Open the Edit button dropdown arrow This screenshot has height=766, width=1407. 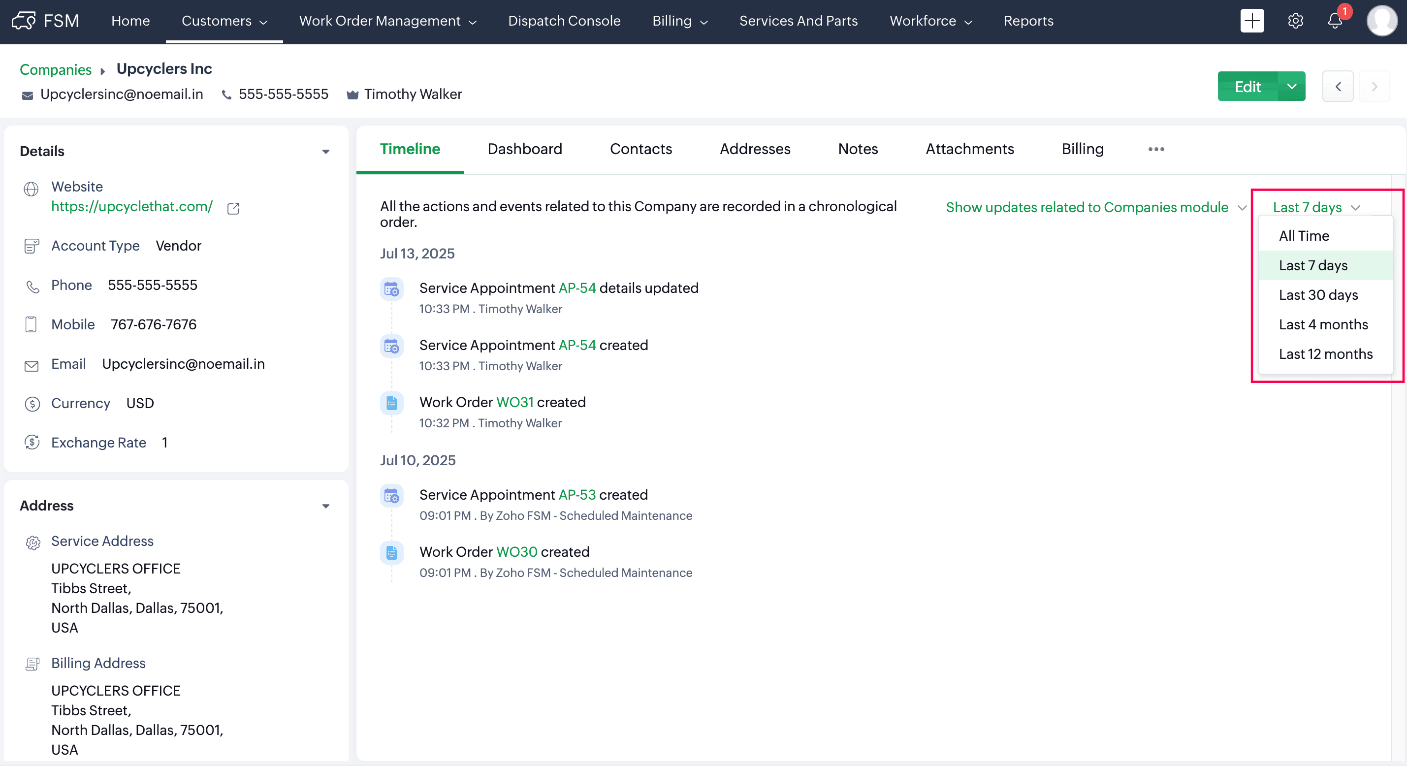pyautogui.click(x=1291, y=86)
